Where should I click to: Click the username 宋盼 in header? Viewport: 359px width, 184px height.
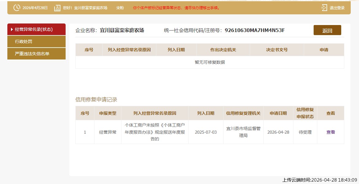coord(120,8)
